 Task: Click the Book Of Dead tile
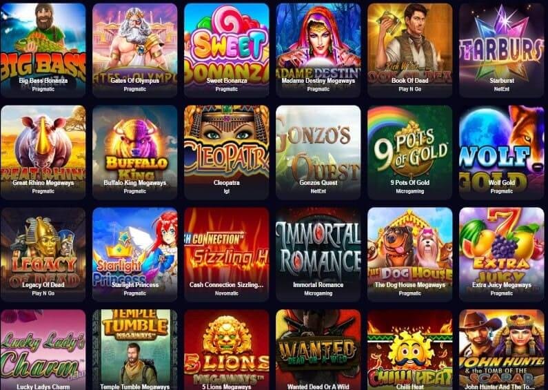[x=410, y=50]
